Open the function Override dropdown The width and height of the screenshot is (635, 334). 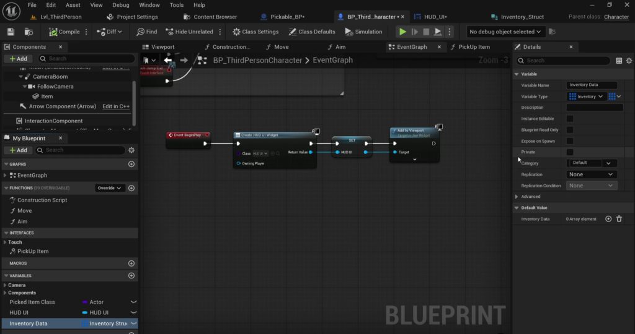[x=109, y=188]
